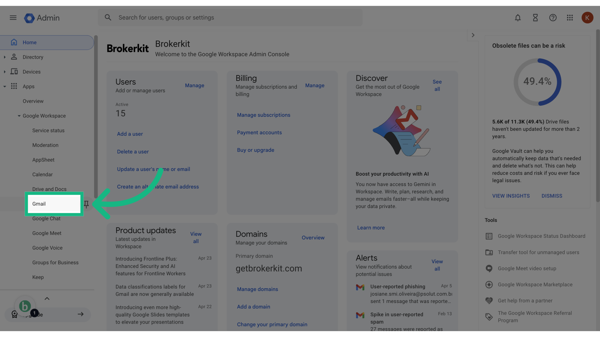Open the main hamburger menu
Image resolution: width=600 pixels, height=337 pixels.
coord(13,18)
